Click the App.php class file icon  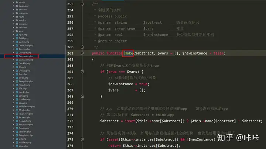click(17, 35)
